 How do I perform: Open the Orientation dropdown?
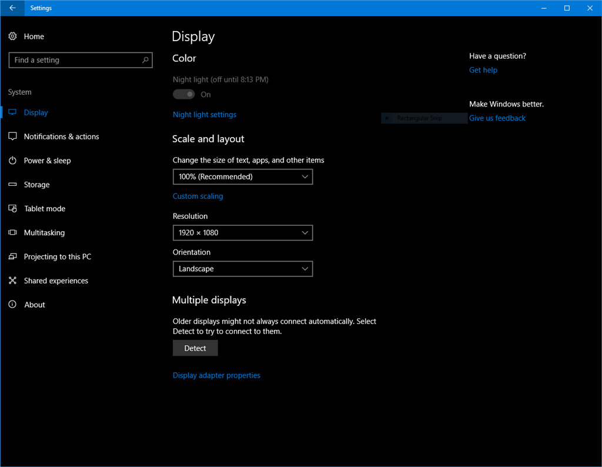click(242, 269)
